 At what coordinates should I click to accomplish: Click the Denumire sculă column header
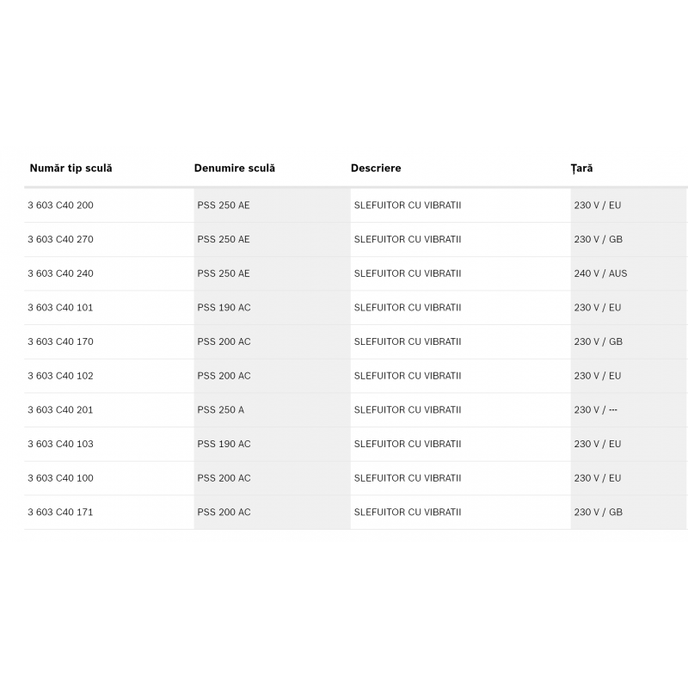[x=235, y=168]
